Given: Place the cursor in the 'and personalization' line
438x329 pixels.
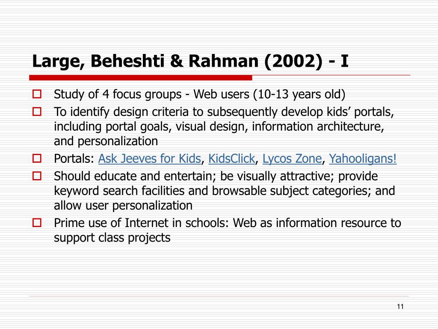Looking at the screenshot, I should tap(106, 141).
